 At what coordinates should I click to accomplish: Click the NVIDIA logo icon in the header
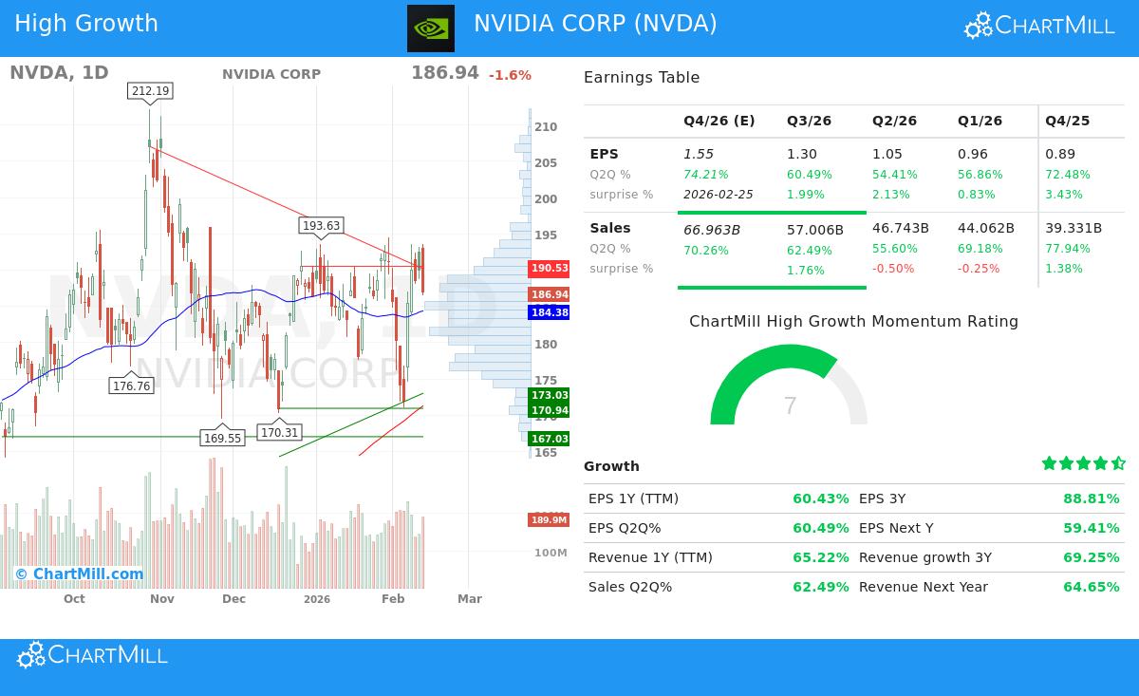pos(431,28)
